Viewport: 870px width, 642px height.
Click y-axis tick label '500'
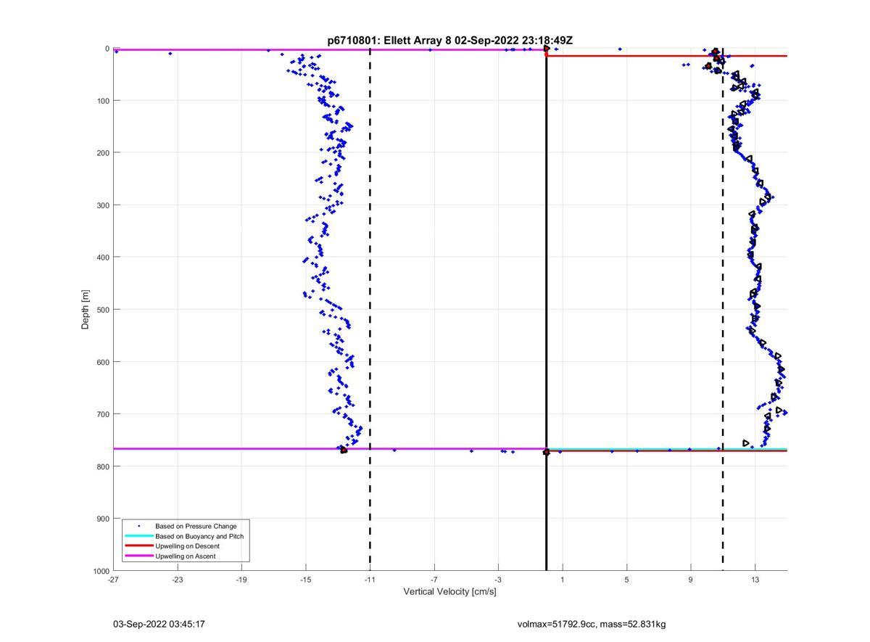(103, 309)
